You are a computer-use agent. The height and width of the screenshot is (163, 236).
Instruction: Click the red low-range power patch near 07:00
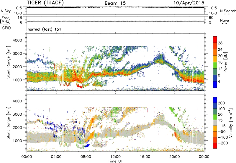[x=79, y=86]
